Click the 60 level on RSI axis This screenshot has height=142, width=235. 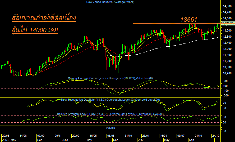click(x=224, y=117)
